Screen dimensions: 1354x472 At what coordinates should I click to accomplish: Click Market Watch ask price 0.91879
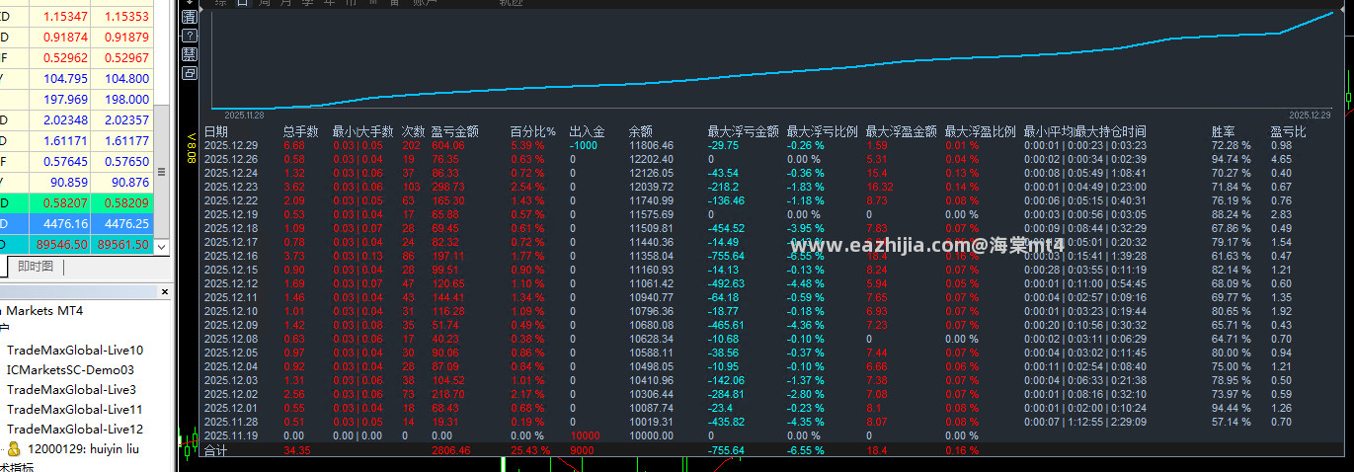(x=126, y=38)
